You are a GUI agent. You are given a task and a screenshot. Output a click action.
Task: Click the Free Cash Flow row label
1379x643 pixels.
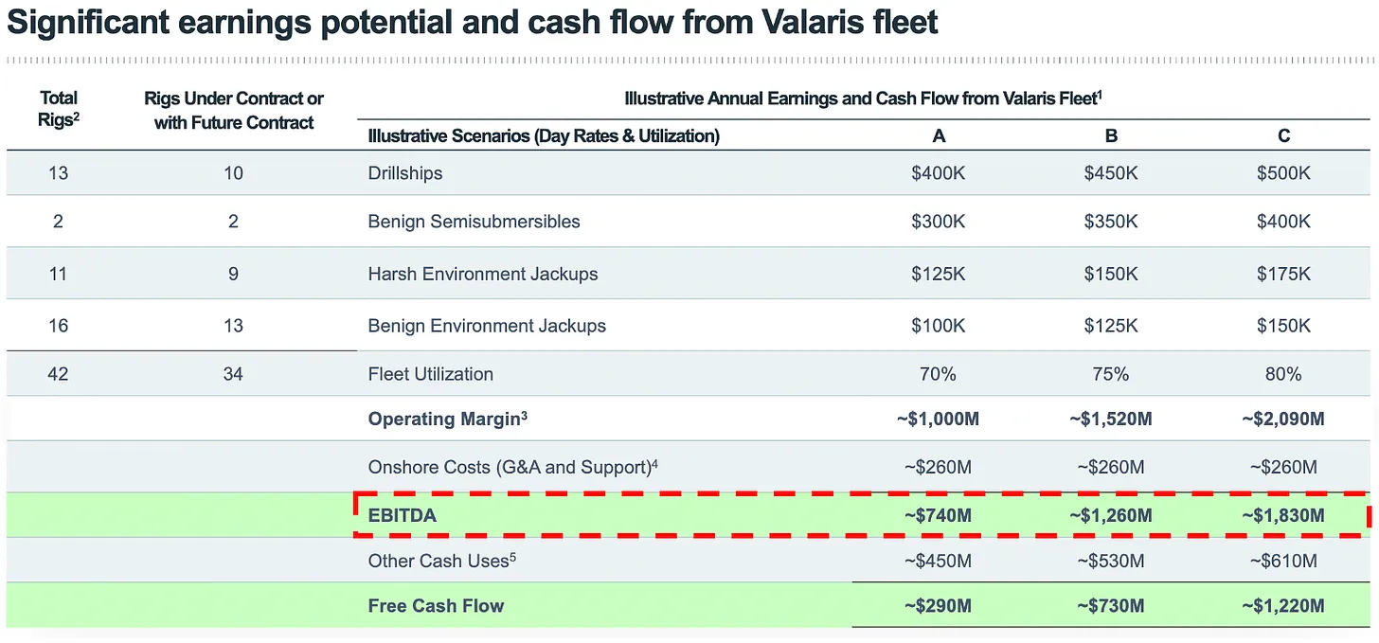point(436,606)
